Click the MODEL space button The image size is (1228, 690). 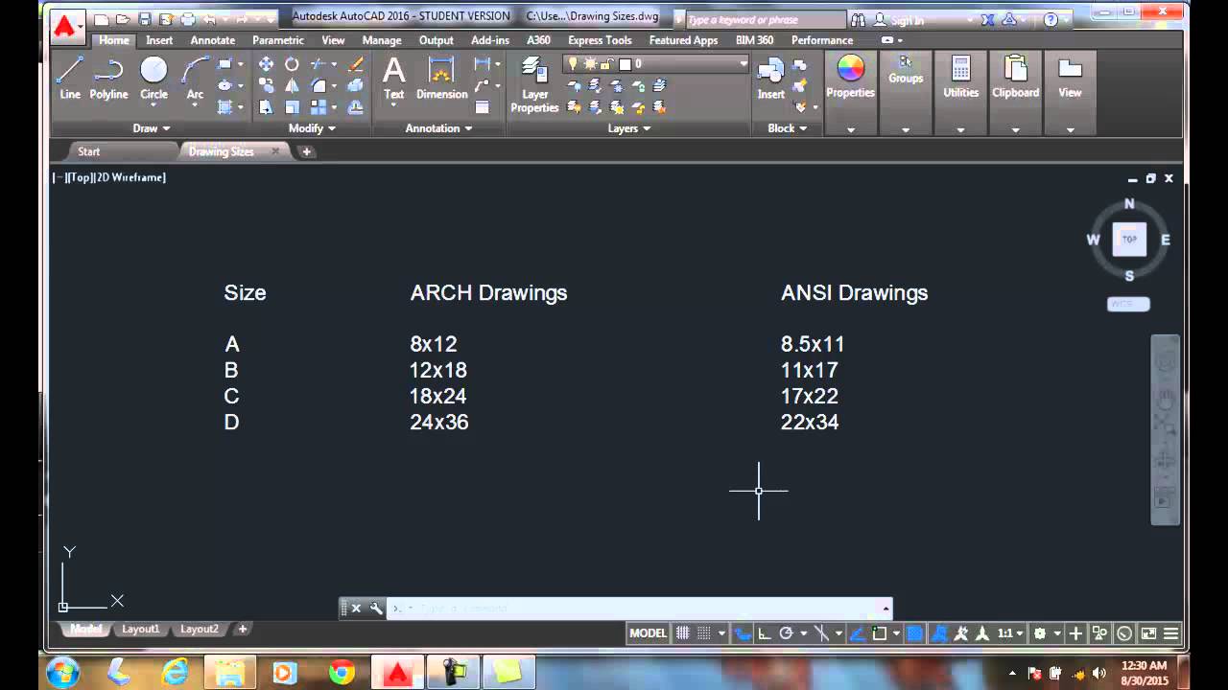[x=648, y=633]
